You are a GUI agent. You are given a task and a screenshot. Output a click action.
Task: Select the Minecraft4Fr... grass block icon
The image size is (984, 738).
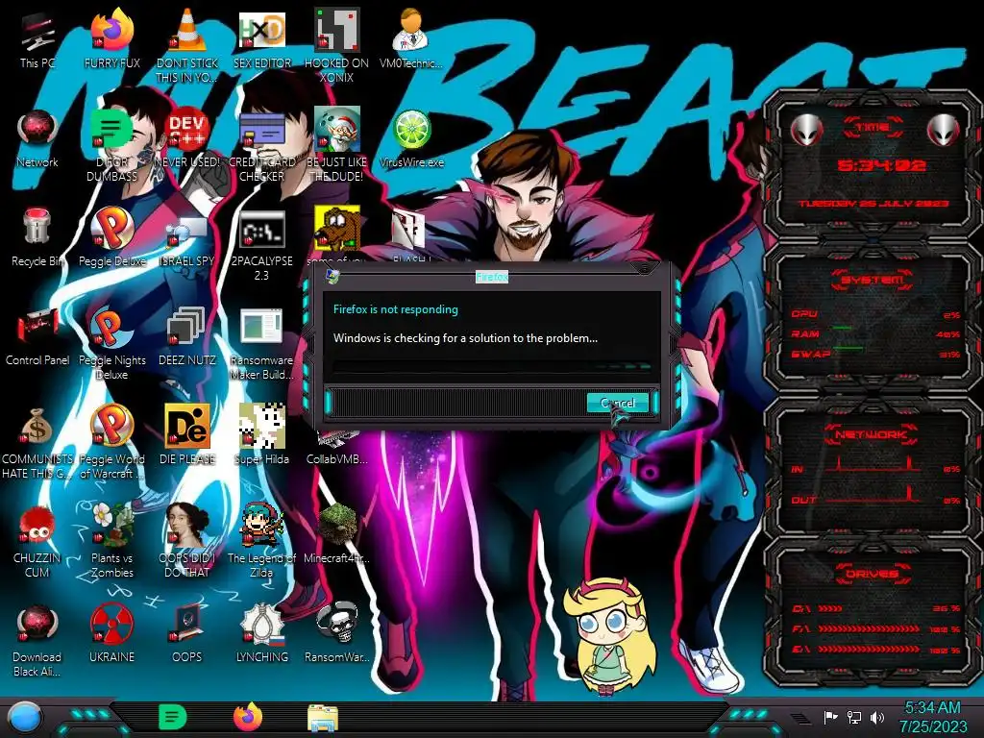point(336,534)
